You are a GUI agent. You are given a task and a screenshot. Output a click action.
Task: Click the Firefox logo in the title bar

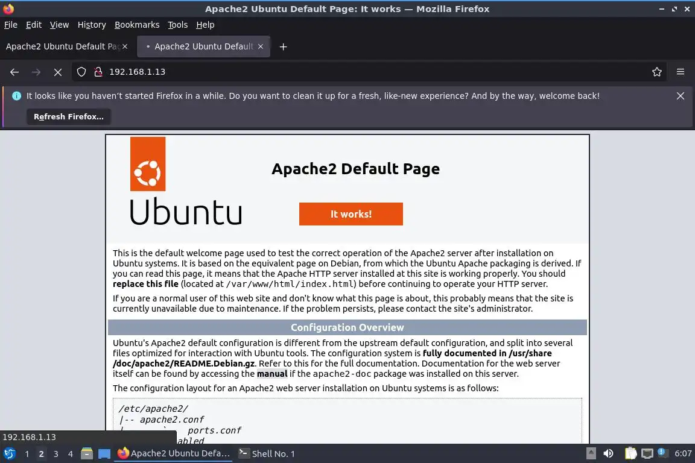coord(8,9)
